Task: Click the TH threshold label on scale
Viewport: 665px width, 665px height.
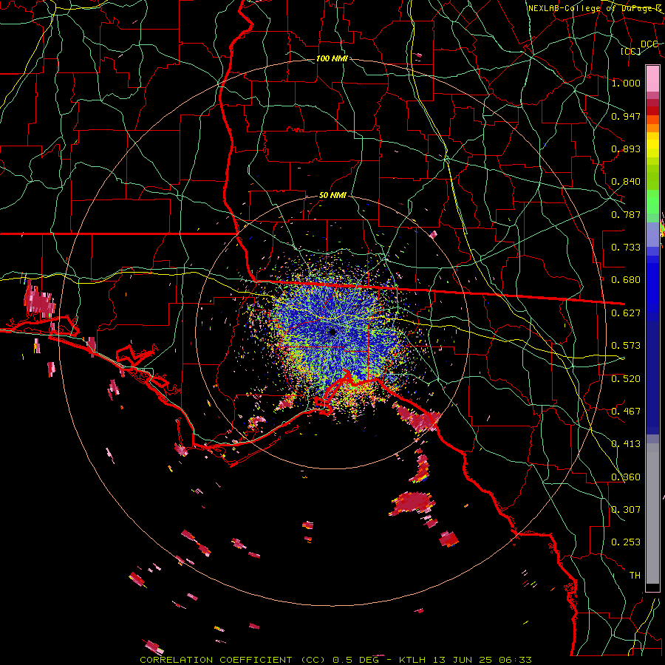Action: pyautogui.click(x=635, y=575)
